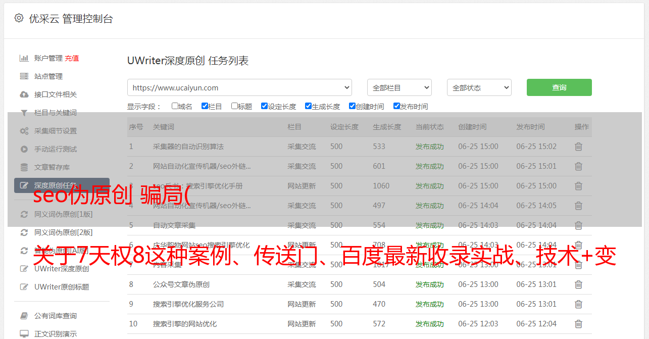Delete row 1 采集器的自动识别算法 via trash icon
The height and width of the screenshot is (339, 649).
click(578, 147)
